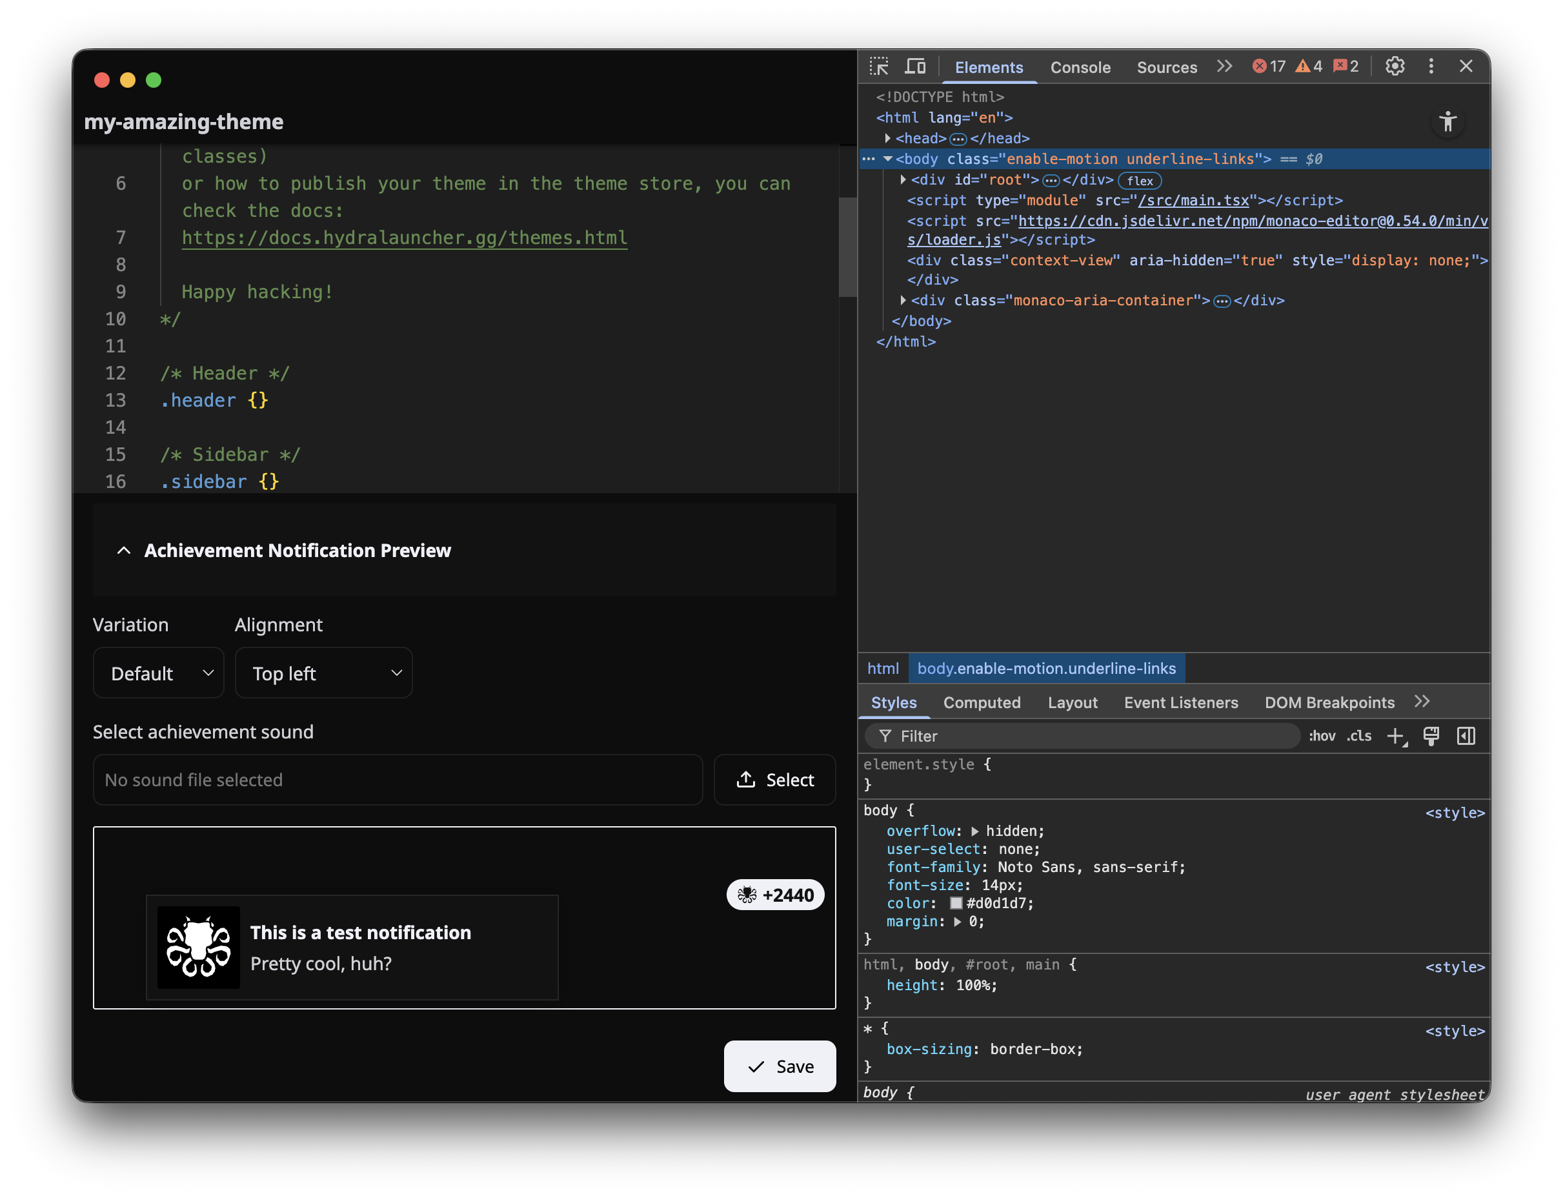
Task: Open the hydralauncher themes documentation link
Action: (403, 238)
